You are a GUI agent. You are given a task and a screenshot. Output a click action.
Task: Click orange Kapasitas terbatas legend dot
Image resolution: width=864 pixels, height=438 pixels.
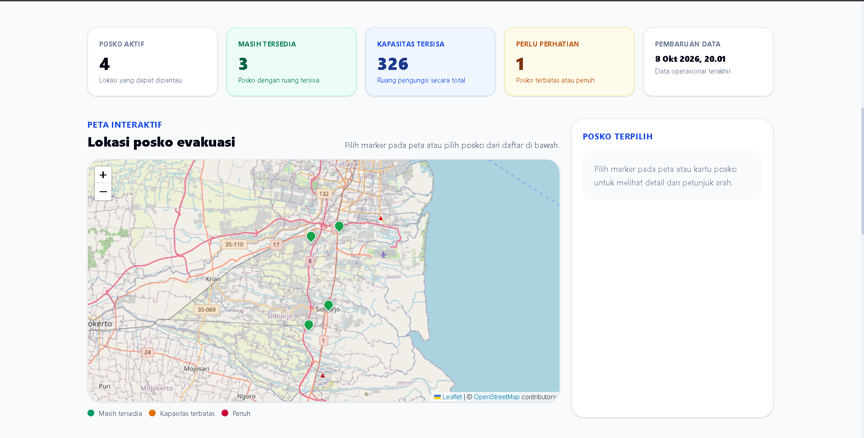tap(152, 413)
